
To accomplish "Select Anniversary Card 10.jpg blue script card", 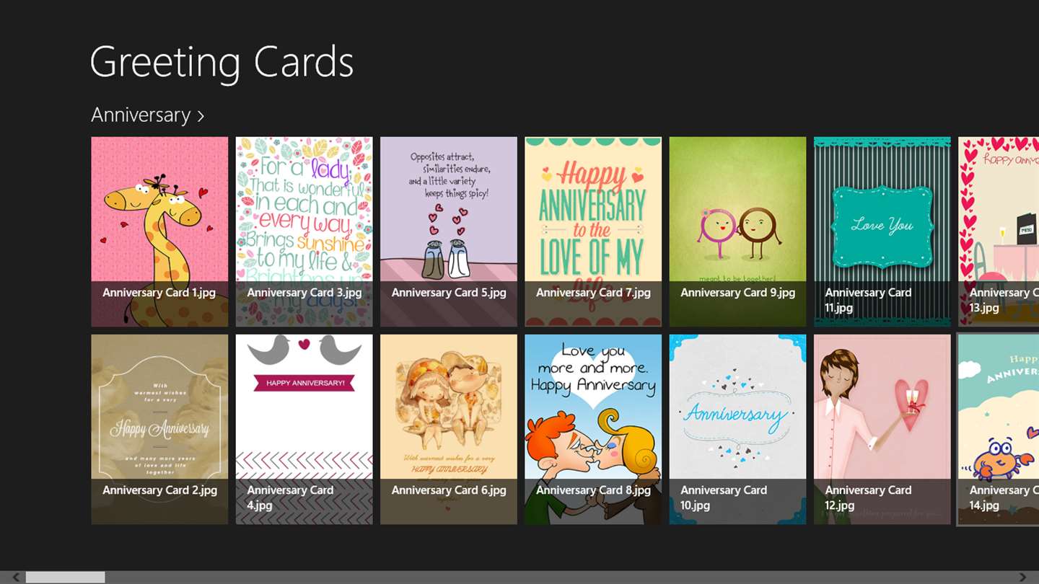I will coord(737,429).
